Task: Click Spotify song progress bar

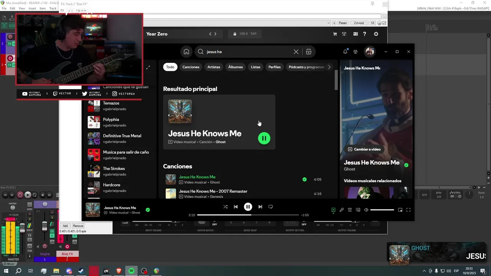Action: [x=248, y=215]
